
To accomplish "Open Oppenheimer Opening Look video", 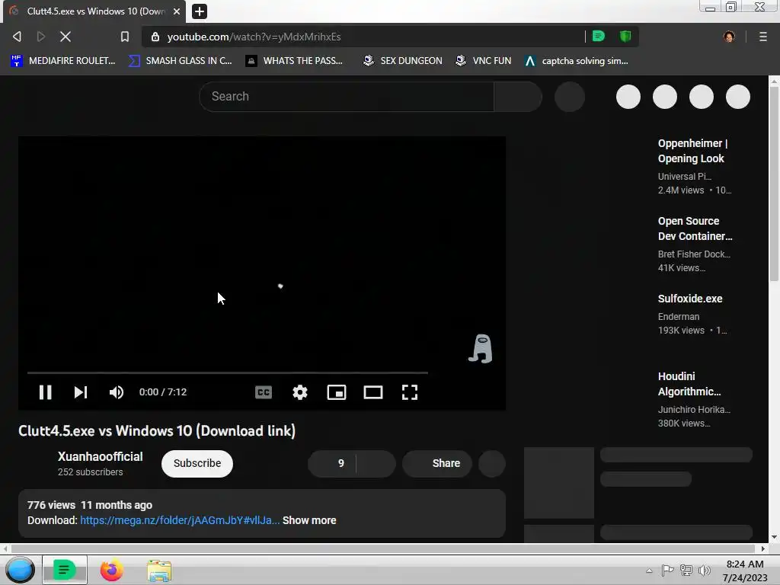I will coord(693,151).
